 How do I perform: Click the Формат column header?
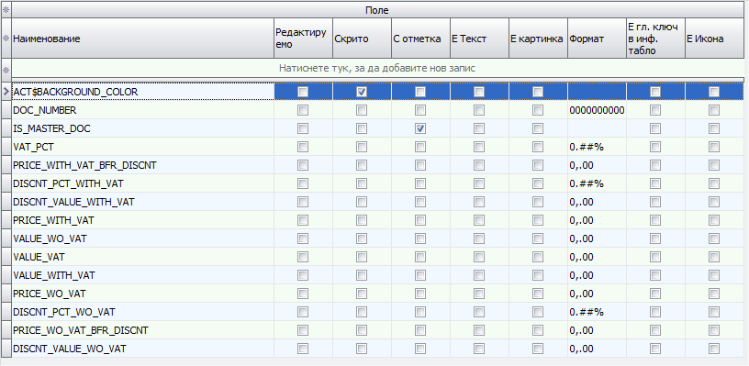pyautogui.click(x=597, y=39)
